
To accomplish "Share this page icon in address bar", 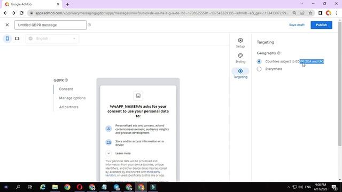I will point(302,13).
